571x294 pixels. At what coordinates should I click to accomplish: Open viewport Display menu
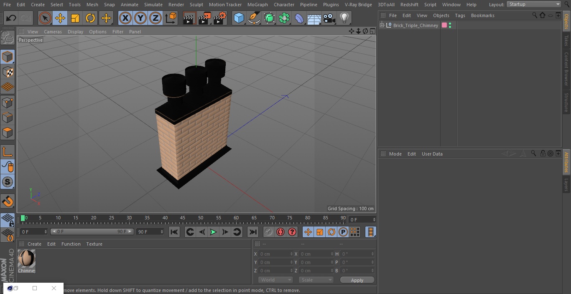pyautogui.click(x=75, y=32)
